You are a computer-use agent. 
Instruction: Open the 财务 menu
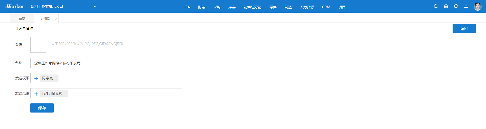click(x=201, y=7)
